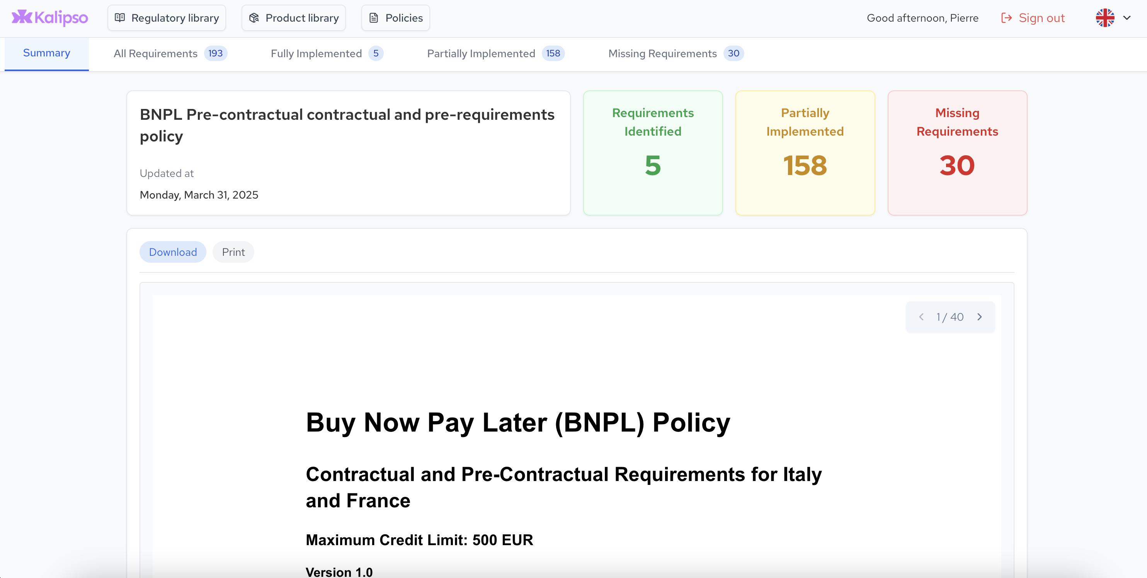1147x578 pixels.
Task: Click the Print button
Action: [233, 252]
